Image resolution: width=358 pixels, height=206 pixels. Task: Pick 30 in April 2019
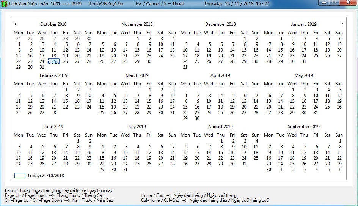click(197, 118)
